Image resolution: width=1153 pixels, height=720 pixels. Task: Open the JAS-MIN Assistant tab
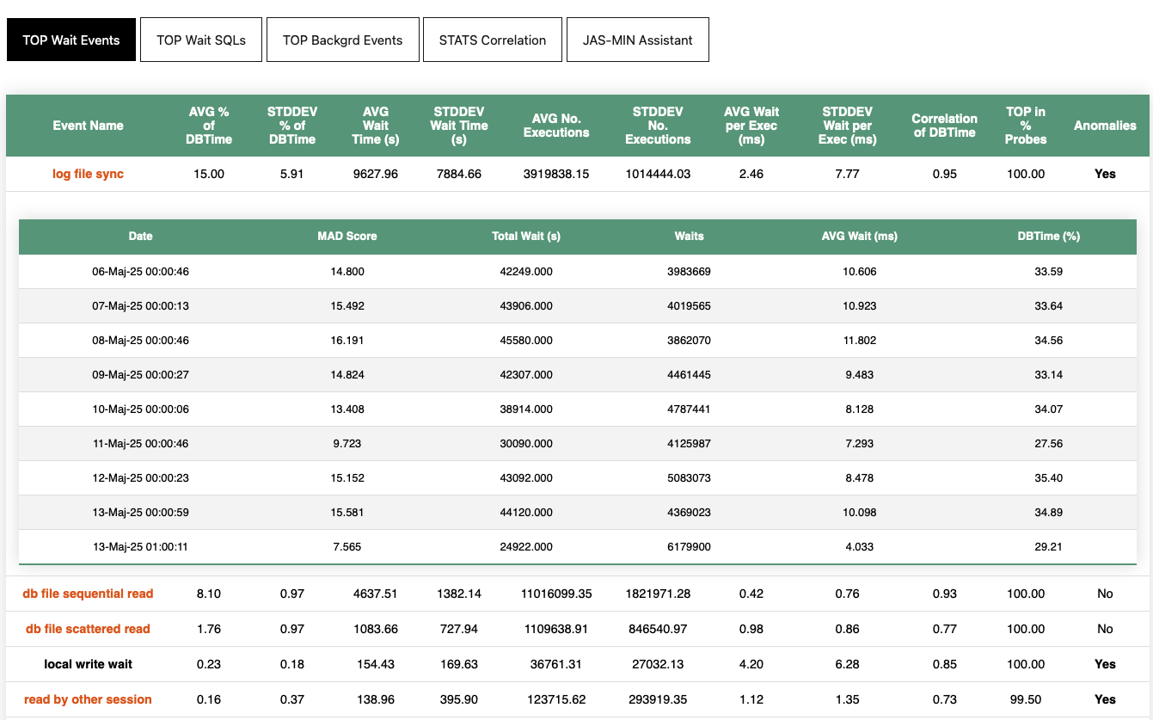tap(638, 40)
